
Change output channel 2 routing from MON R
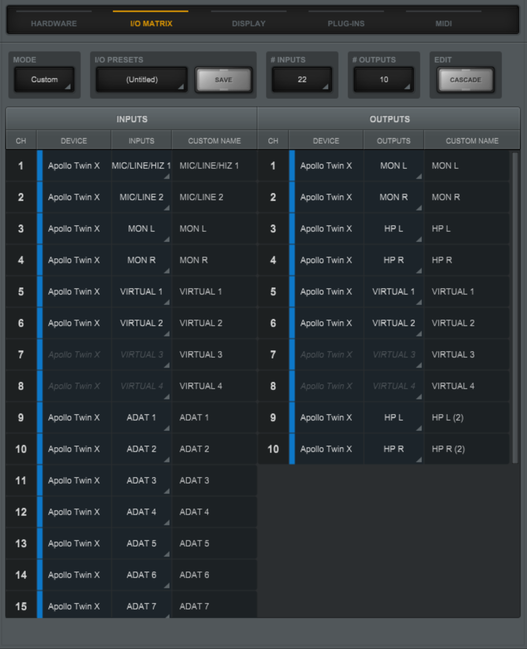(x=393, y=197)
